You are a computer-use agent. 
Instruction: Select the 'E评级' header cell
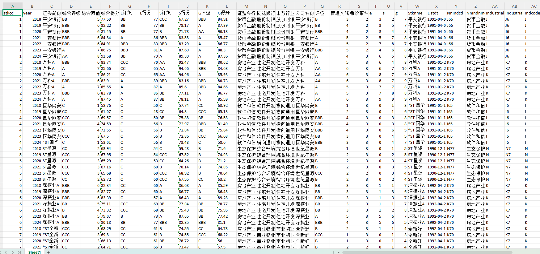pyautogui.click(x=129, y=13)
